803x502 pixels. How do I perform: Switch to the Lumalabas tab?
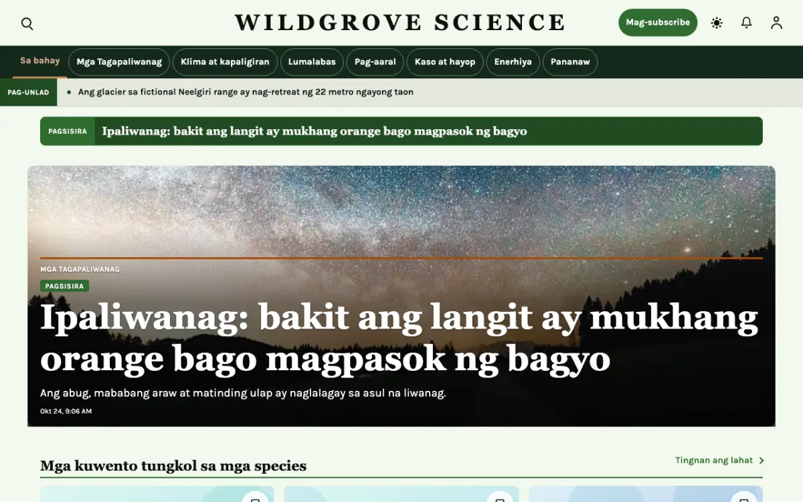[312, 62]
